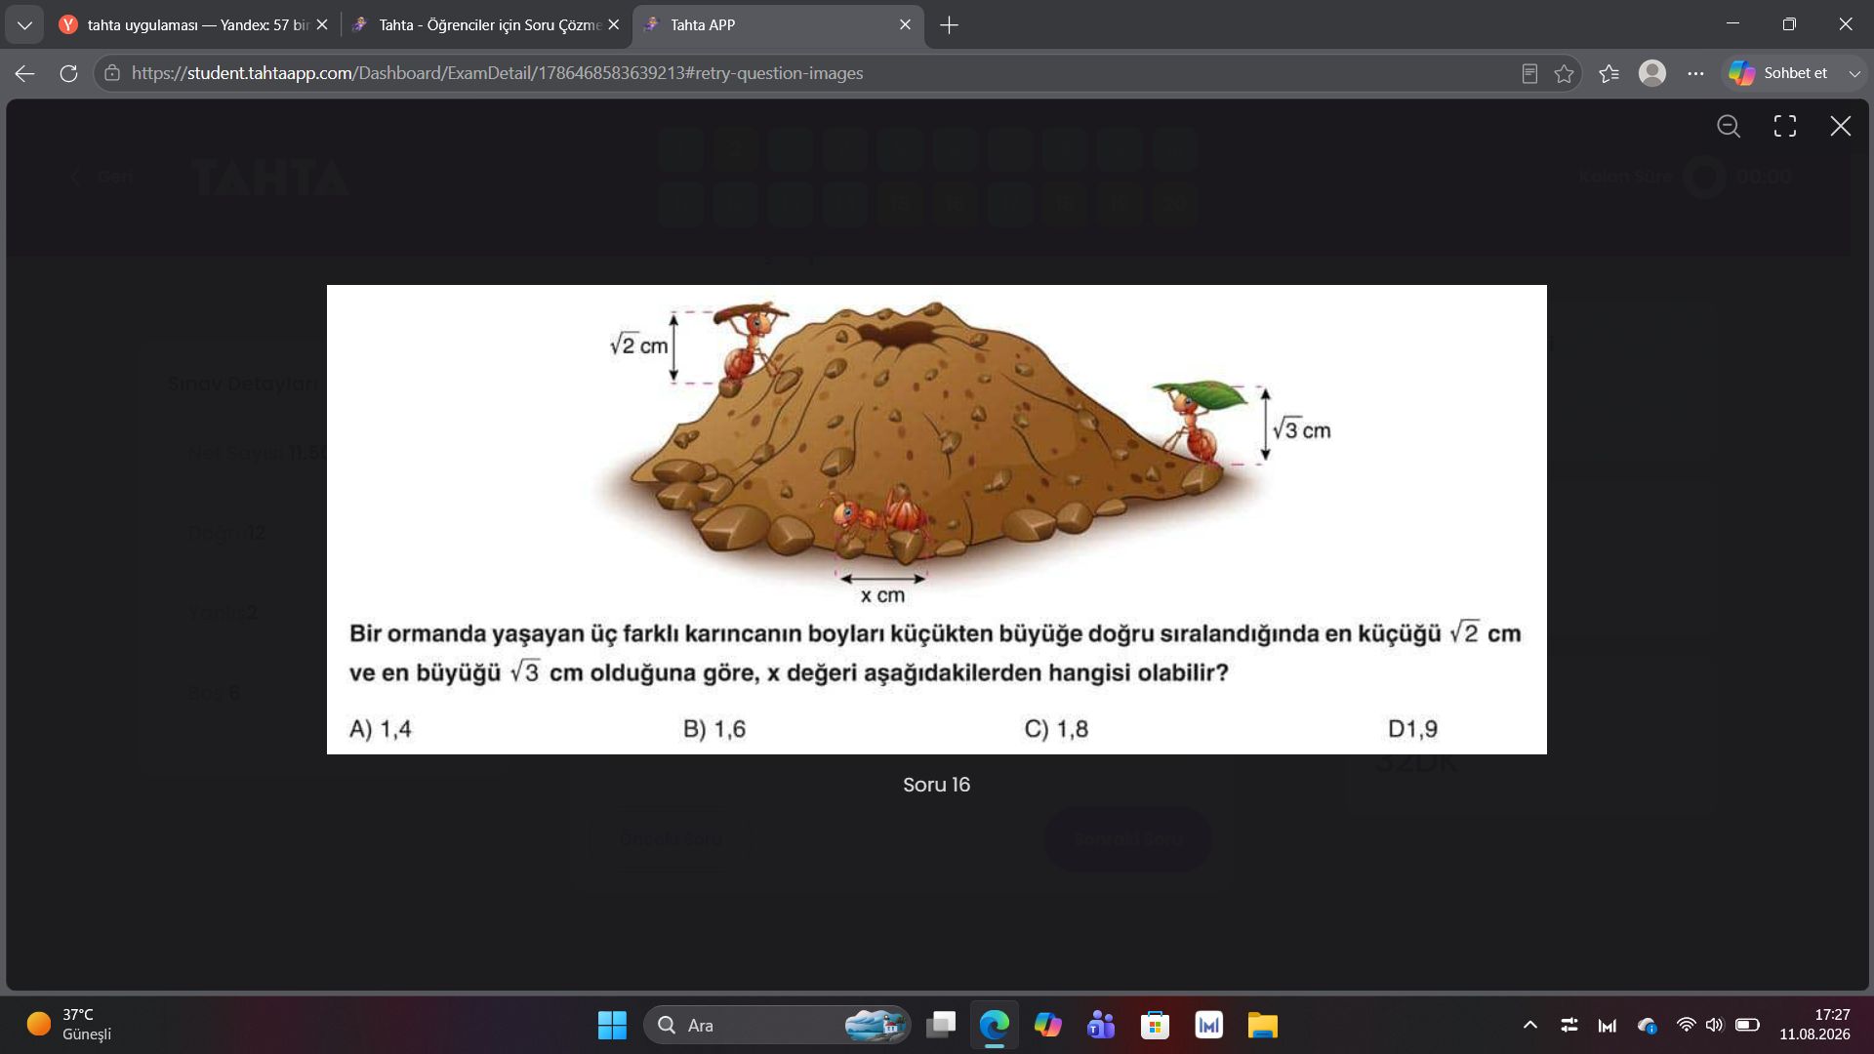This screenshot has width=1874, height=1054.
Task: Click the taskbar Ara search box
Action: (x=777, y=1025)
